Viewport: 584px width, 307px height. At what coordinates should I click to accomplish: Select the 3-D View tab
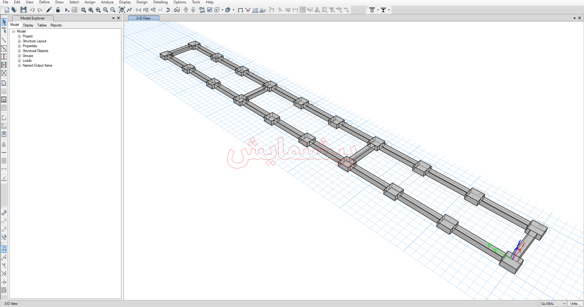(144, 18)
